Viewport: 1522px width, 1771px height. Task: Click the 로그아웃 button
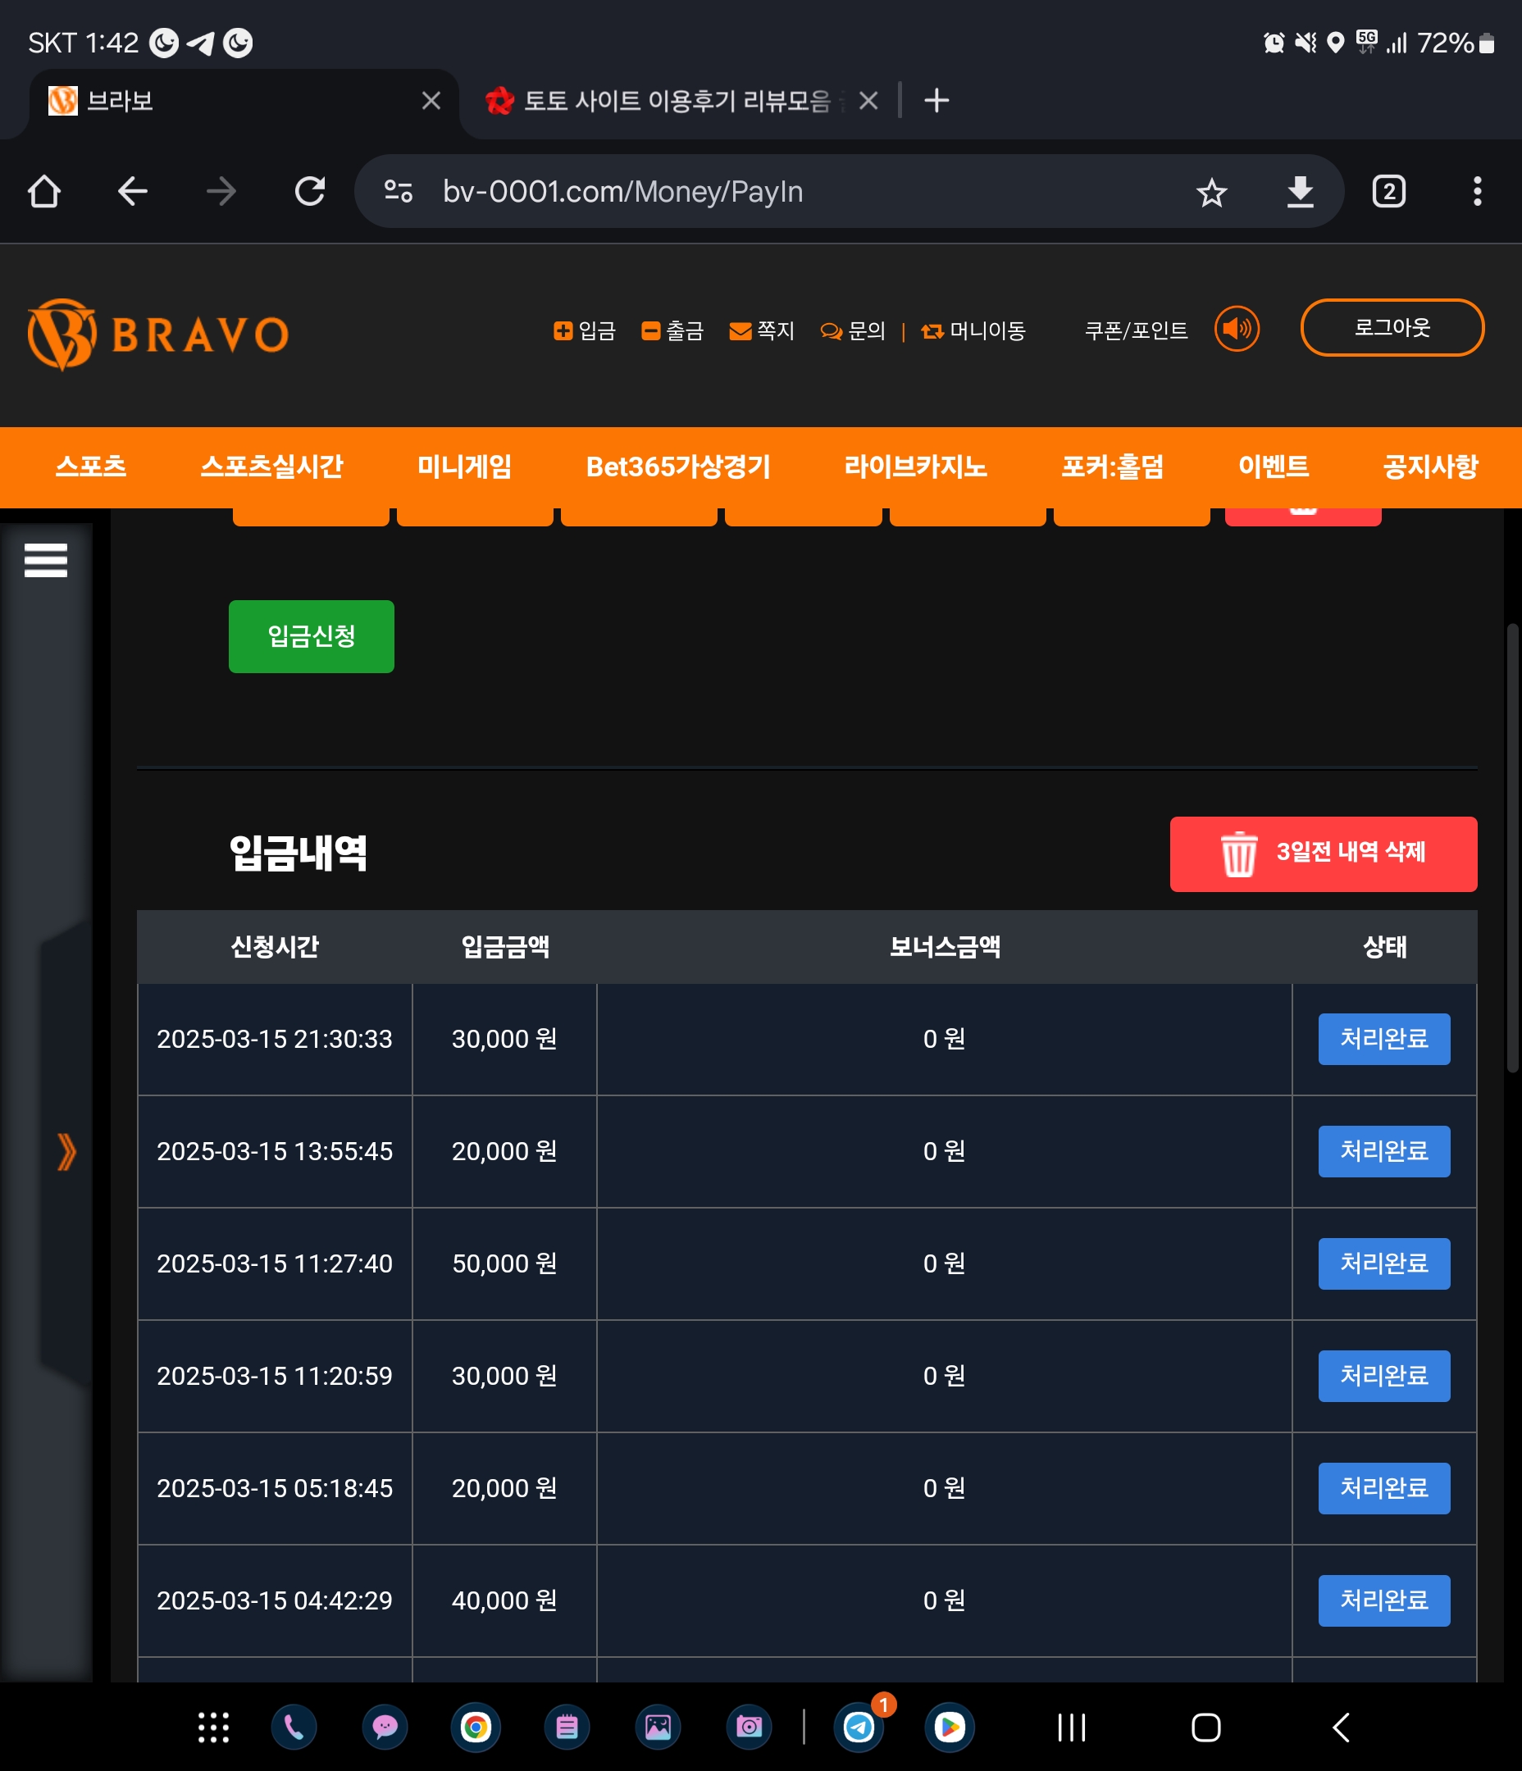click(1391, 328)
